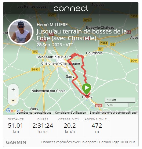The image size is (142, 149).
Task: Open Données cartographiques link
Action: [34, 113]
